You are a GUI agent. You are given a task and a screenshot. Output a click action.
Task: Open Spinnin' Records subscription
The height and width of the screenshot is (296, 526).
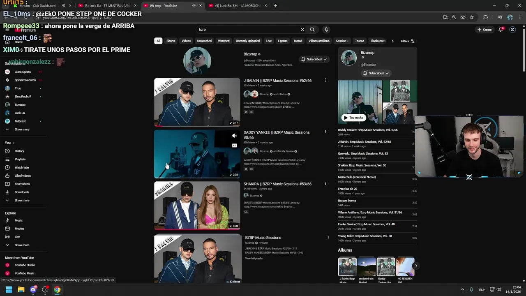point(25,80)
